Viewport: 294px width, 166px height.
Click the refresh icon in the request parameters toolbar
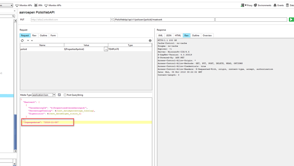22,40
